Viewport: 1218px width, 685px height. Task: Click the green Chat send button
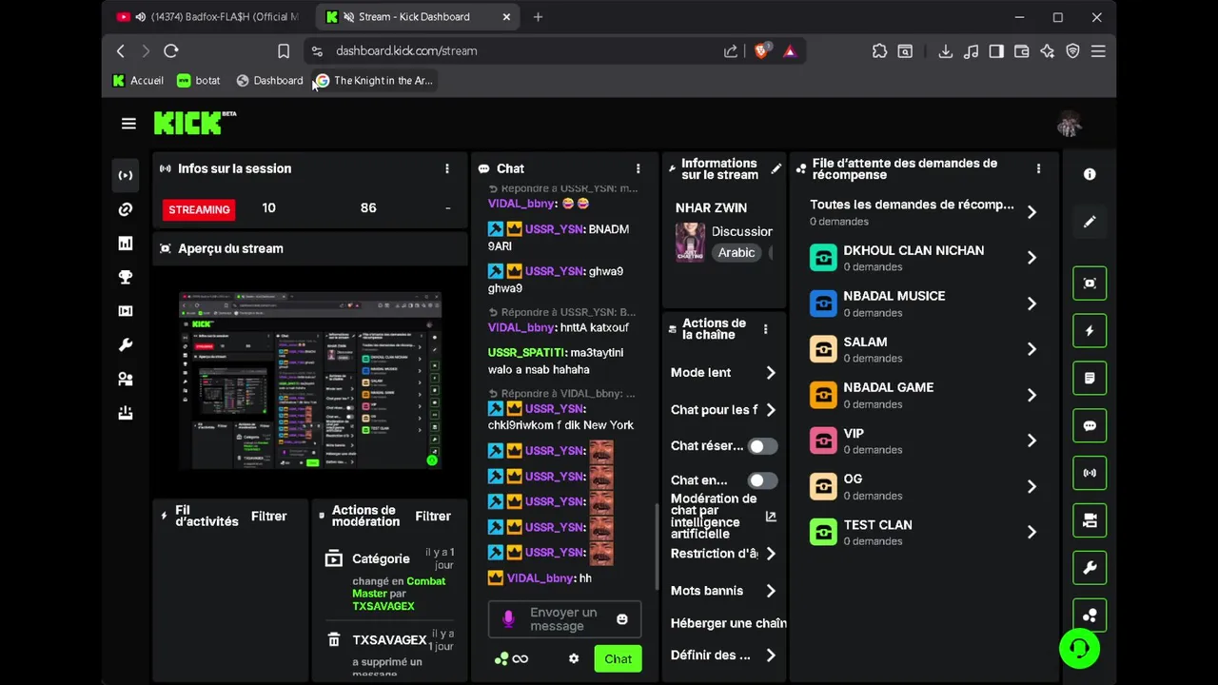pyautogui.click(x=618, y=658)
